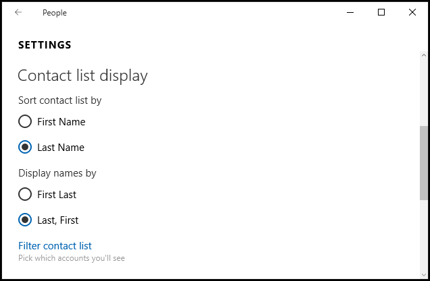The image size is (430, 281).
Task: Go back using the back arrow
Action: 18,12
